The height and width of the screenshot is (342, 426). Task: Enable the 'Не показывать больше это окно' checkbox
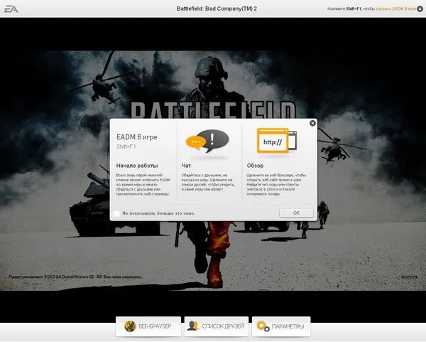[x=116, y=213]
